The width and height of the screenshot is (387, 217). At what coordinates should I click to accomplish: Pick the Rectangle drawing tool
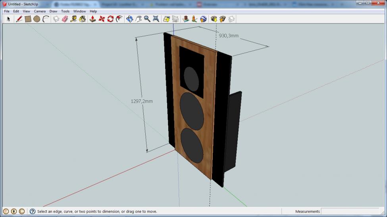click(28, 19)
